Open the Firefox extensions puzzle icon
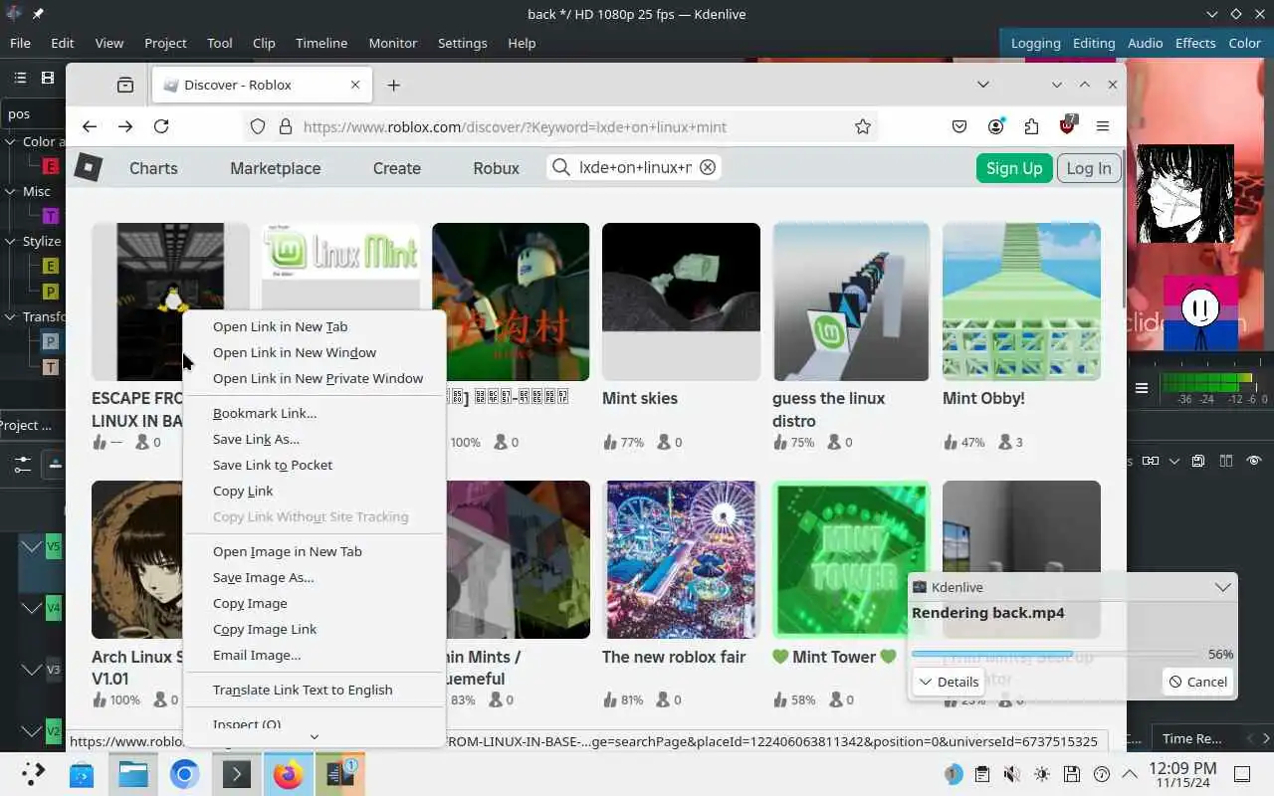The image size is (1274, 796). [1031, 126]
